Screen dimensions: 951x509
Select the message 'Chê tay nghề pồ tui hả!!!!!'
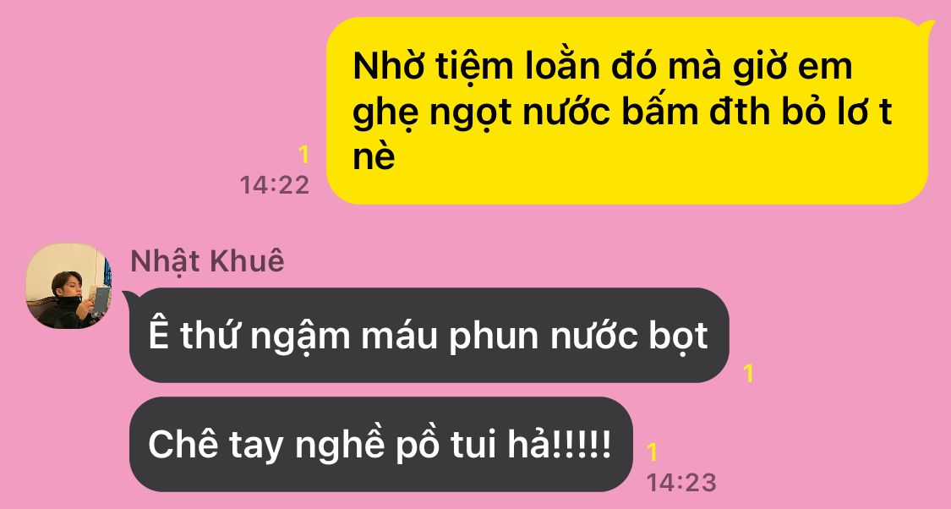pyautogui.click(x=381, y=444)
